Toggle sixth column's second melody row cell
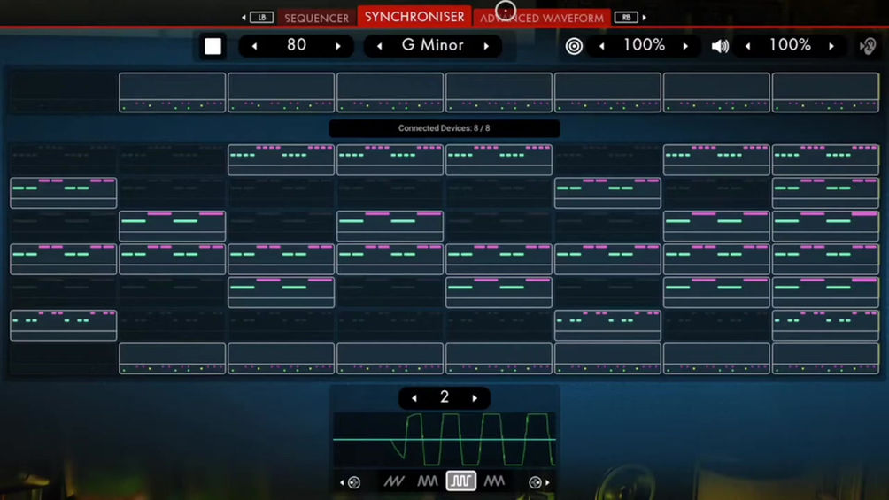 pyautogui.click(x=607, y=193)
